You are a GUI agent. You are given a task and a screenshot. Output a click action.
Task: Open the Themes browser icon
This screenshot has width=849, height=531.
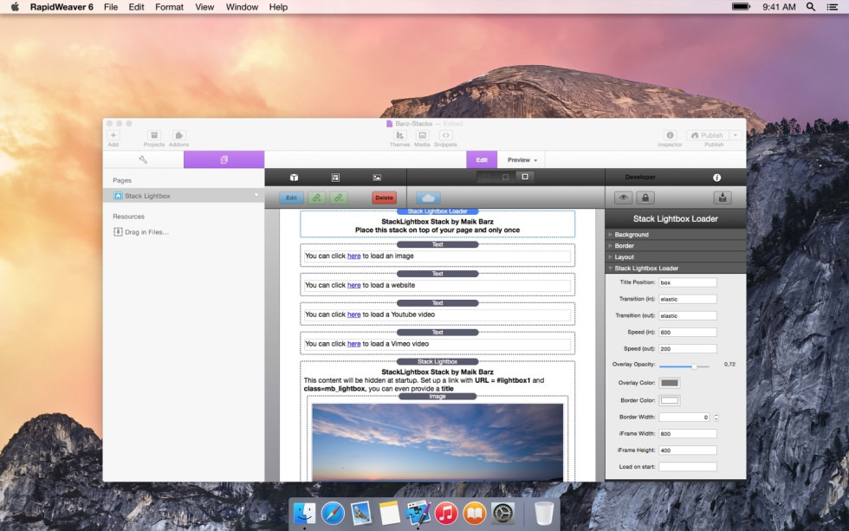point(399,135)
